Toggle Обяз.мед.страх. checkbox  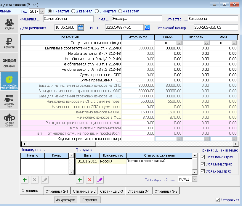[x=203, y=164]
